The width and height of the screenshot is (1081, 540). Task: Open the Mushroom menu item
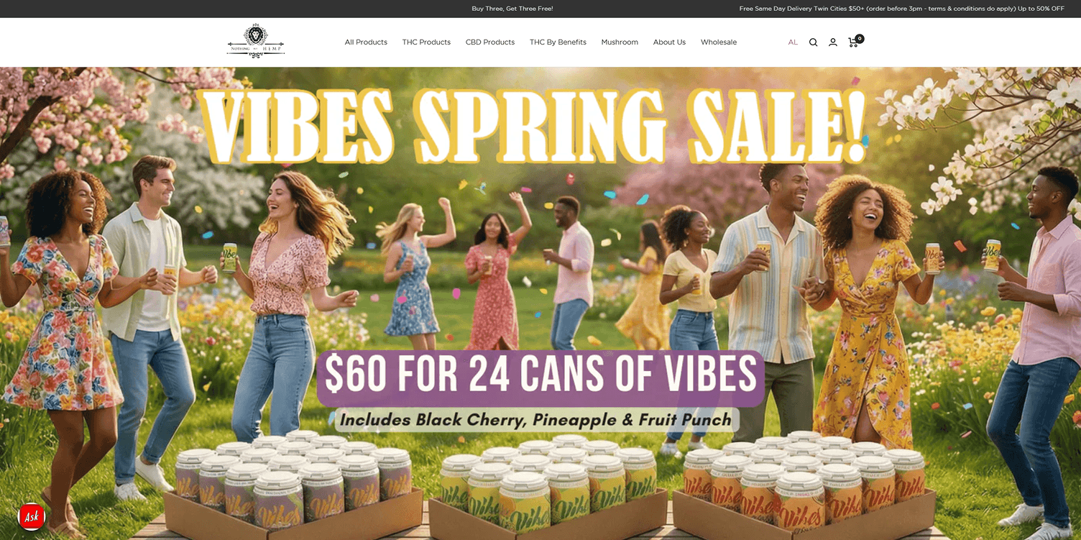620,42
